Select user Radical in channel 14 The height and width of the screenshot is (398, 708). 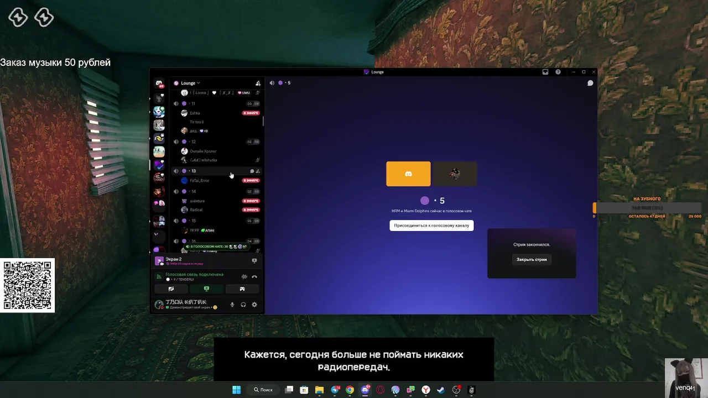click(196, 210)
